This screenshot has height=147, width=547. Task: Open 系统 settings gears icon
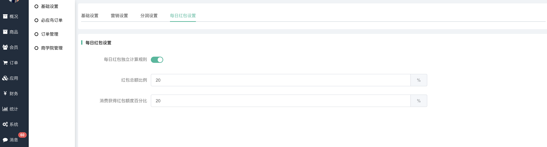[x=5, y=124]
